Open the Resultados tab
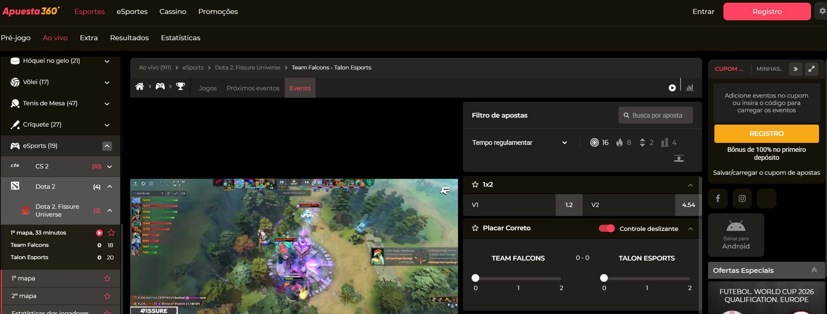The width and height of the screenshot is (827, 314). pos(129,38)
